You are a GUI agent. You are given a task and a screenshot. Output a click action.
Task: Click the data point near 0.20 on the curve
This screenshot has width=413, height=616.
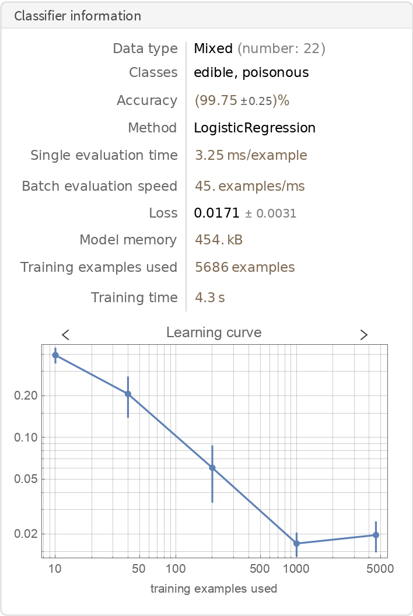pos(128,394)
